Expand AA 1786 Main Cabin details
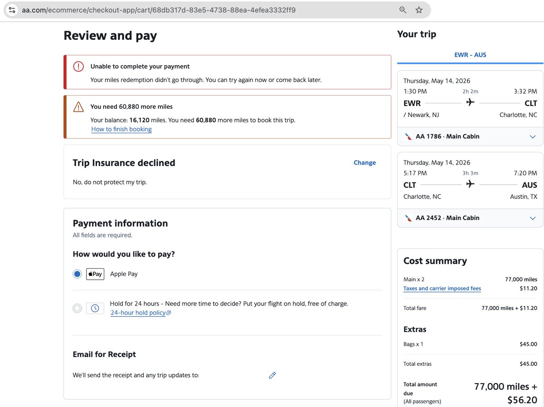 (533, 136)
